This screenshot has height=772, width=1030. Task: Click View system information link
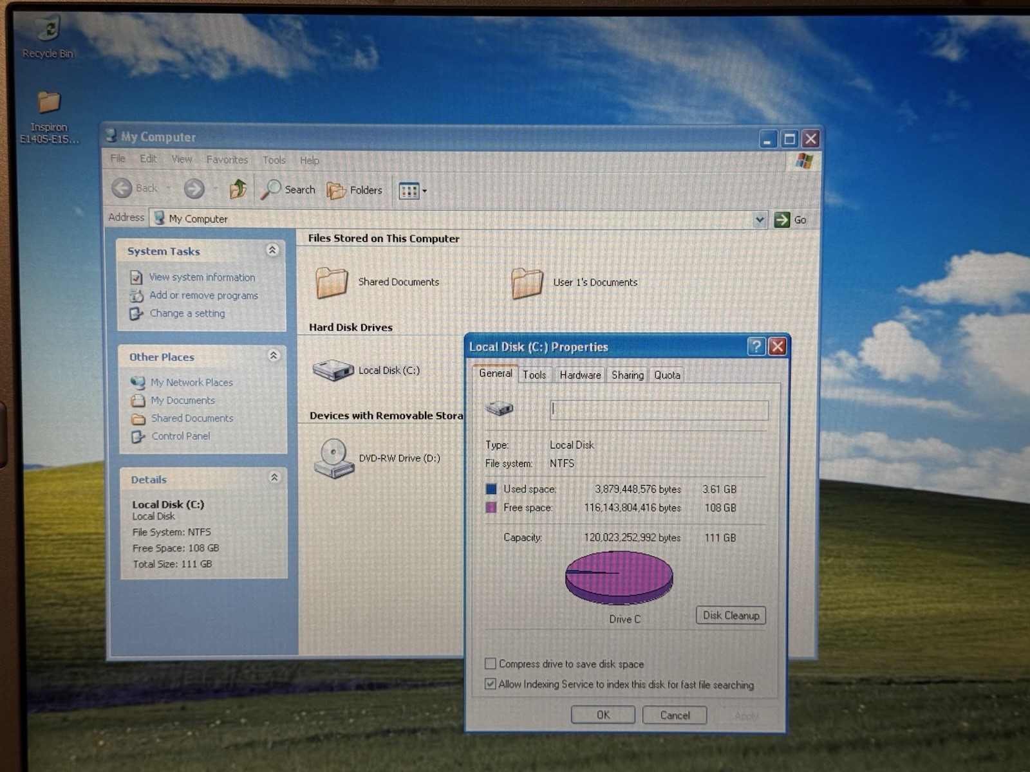click(202, 277)
